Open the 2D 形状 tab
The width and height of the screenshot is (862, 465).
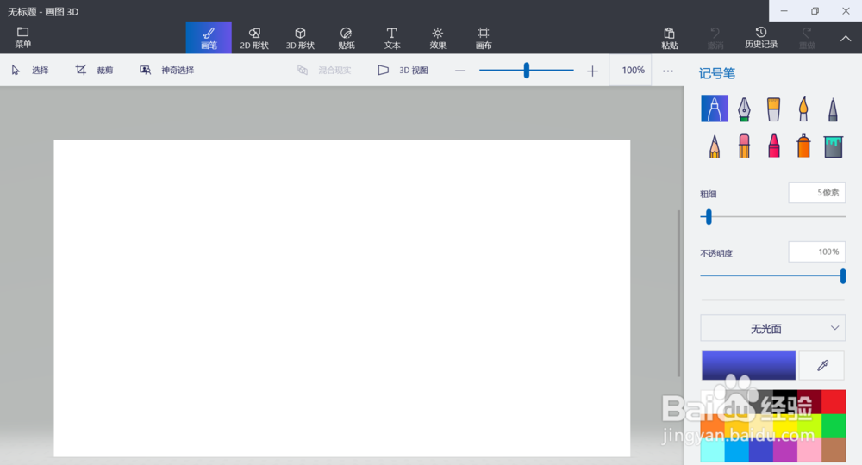[254, 37]
